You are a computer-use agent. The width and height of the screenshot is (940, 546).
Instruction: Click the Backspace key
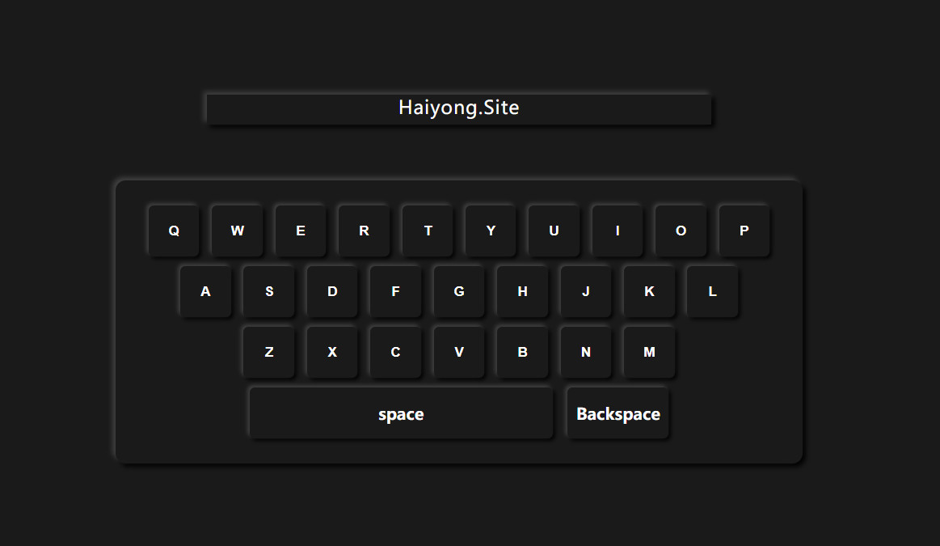click(618, 413)
